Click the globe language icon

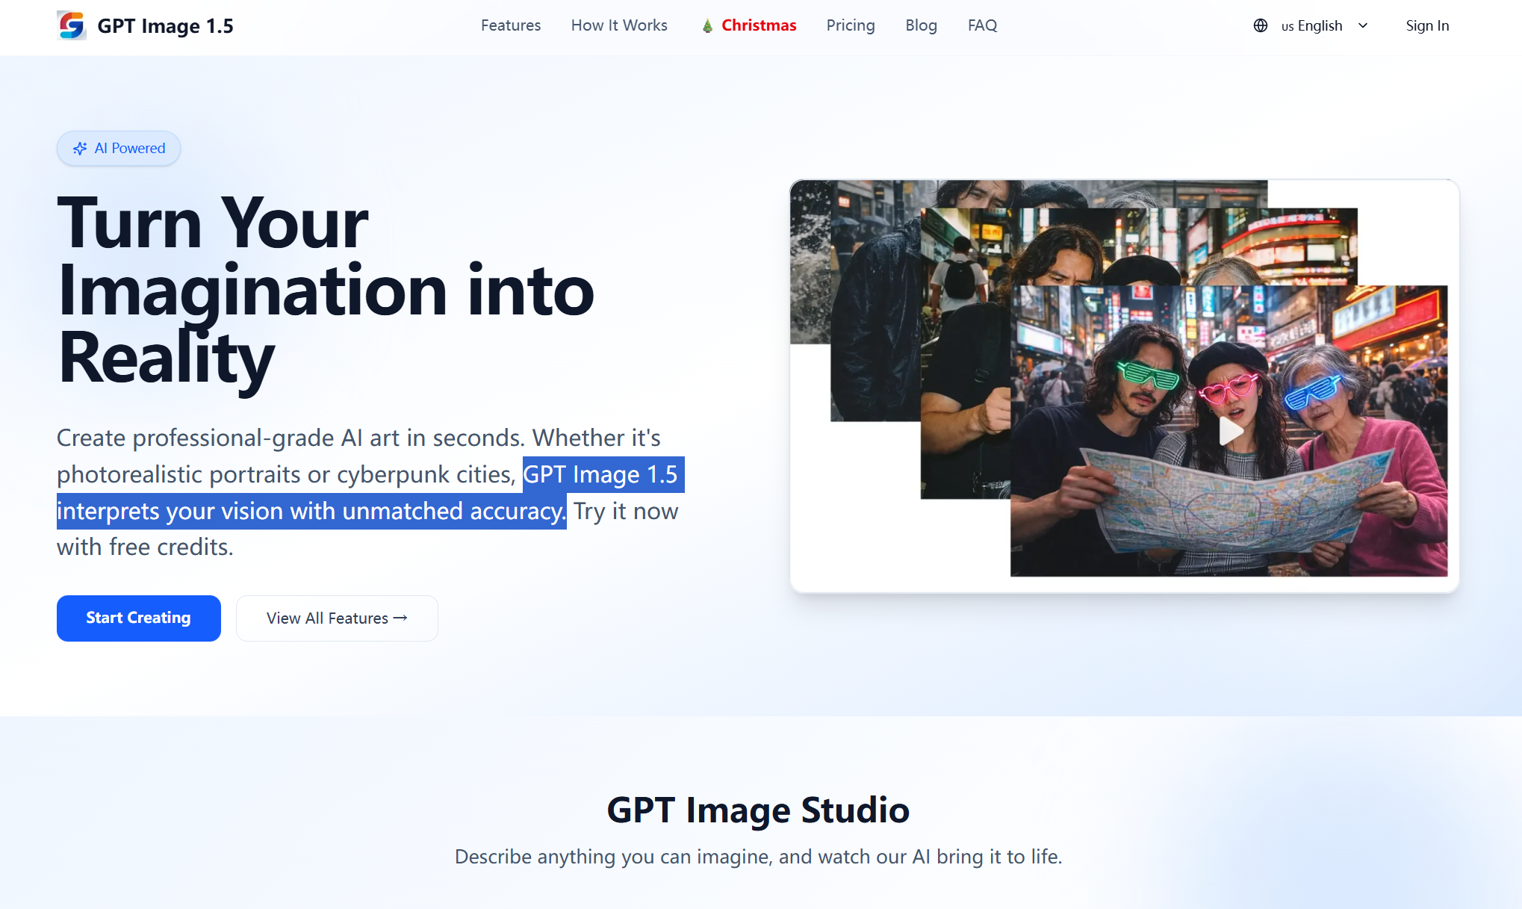click(1260, 25)
